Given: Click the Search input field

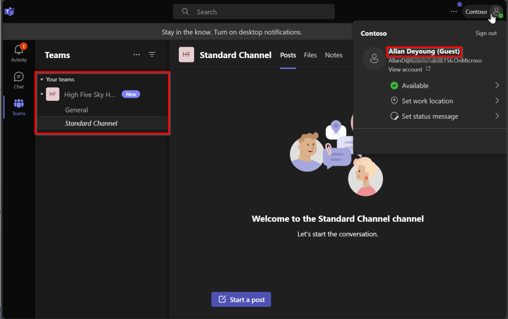Looking at the screenshot, I should (253, 12).
